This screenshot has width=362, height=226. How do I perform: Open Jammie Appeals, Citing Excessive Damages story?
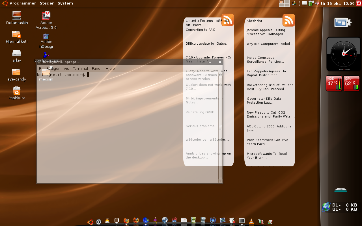[x=266, y=32]
